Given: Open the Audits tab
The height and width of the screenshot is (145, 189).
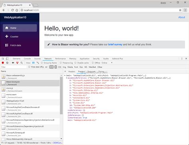Looking at the screenshot, I should 106,58.
